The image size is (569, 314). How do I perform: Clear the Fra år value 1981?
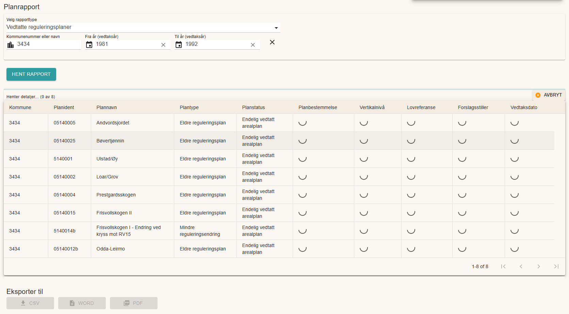163,45
